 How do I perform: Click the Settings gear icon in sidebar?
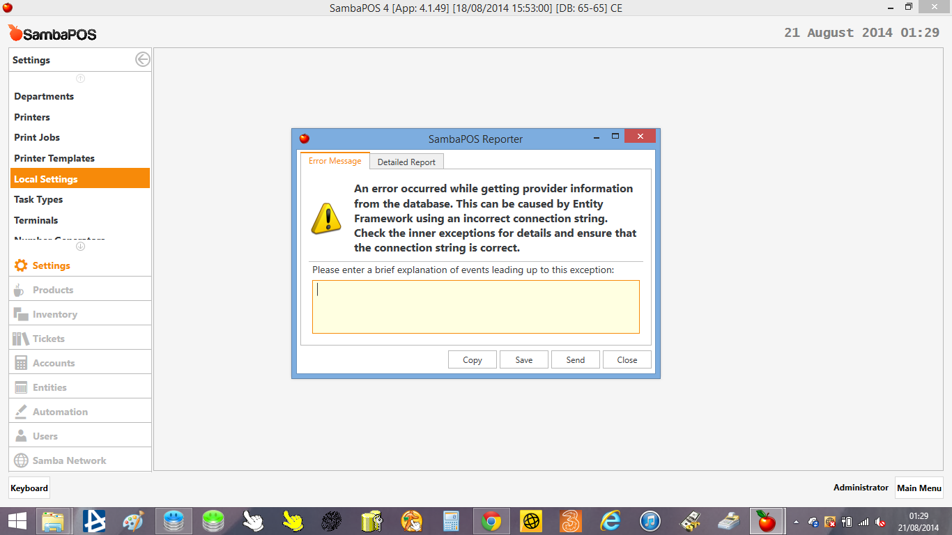21,265
